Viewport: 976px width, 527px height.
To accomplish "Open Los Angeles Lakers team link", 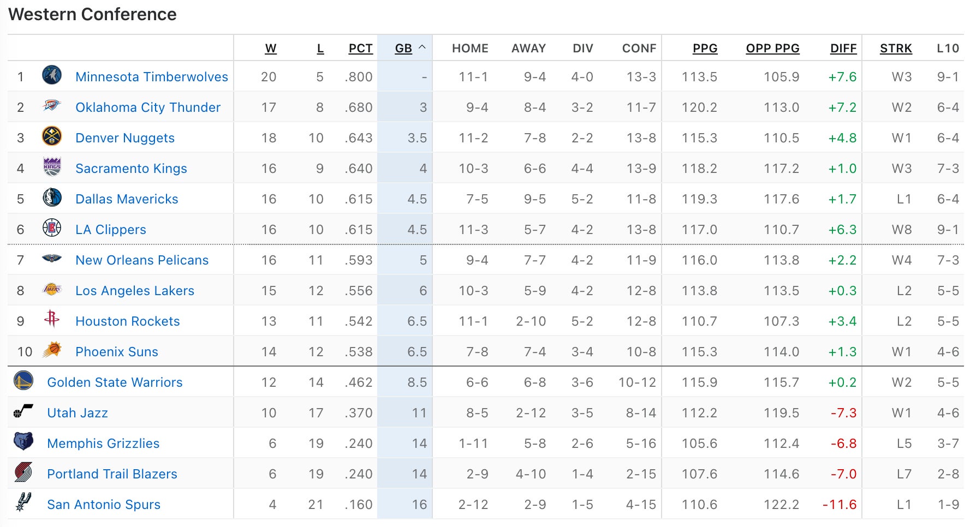I will coord(135,291).
